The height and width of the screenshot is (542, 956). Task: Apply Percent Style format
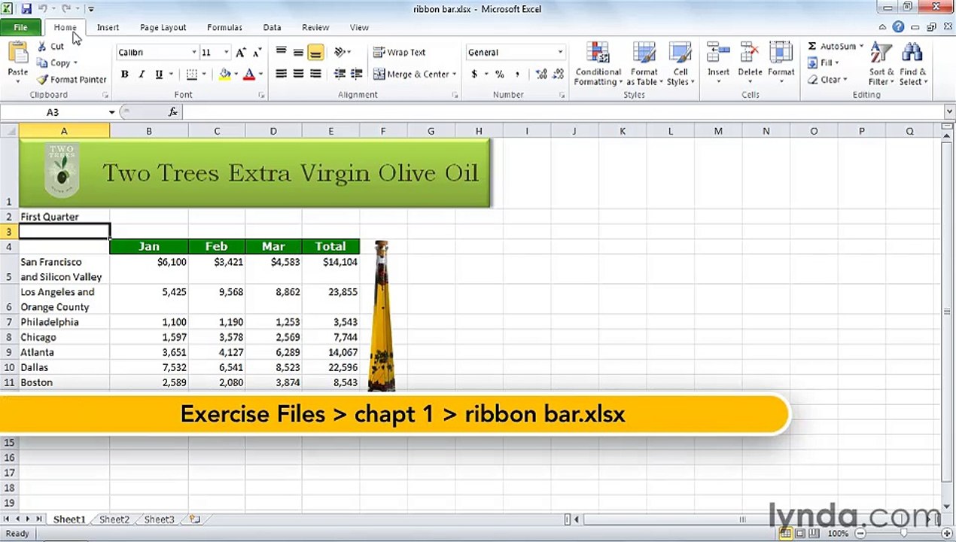[499, 75]
